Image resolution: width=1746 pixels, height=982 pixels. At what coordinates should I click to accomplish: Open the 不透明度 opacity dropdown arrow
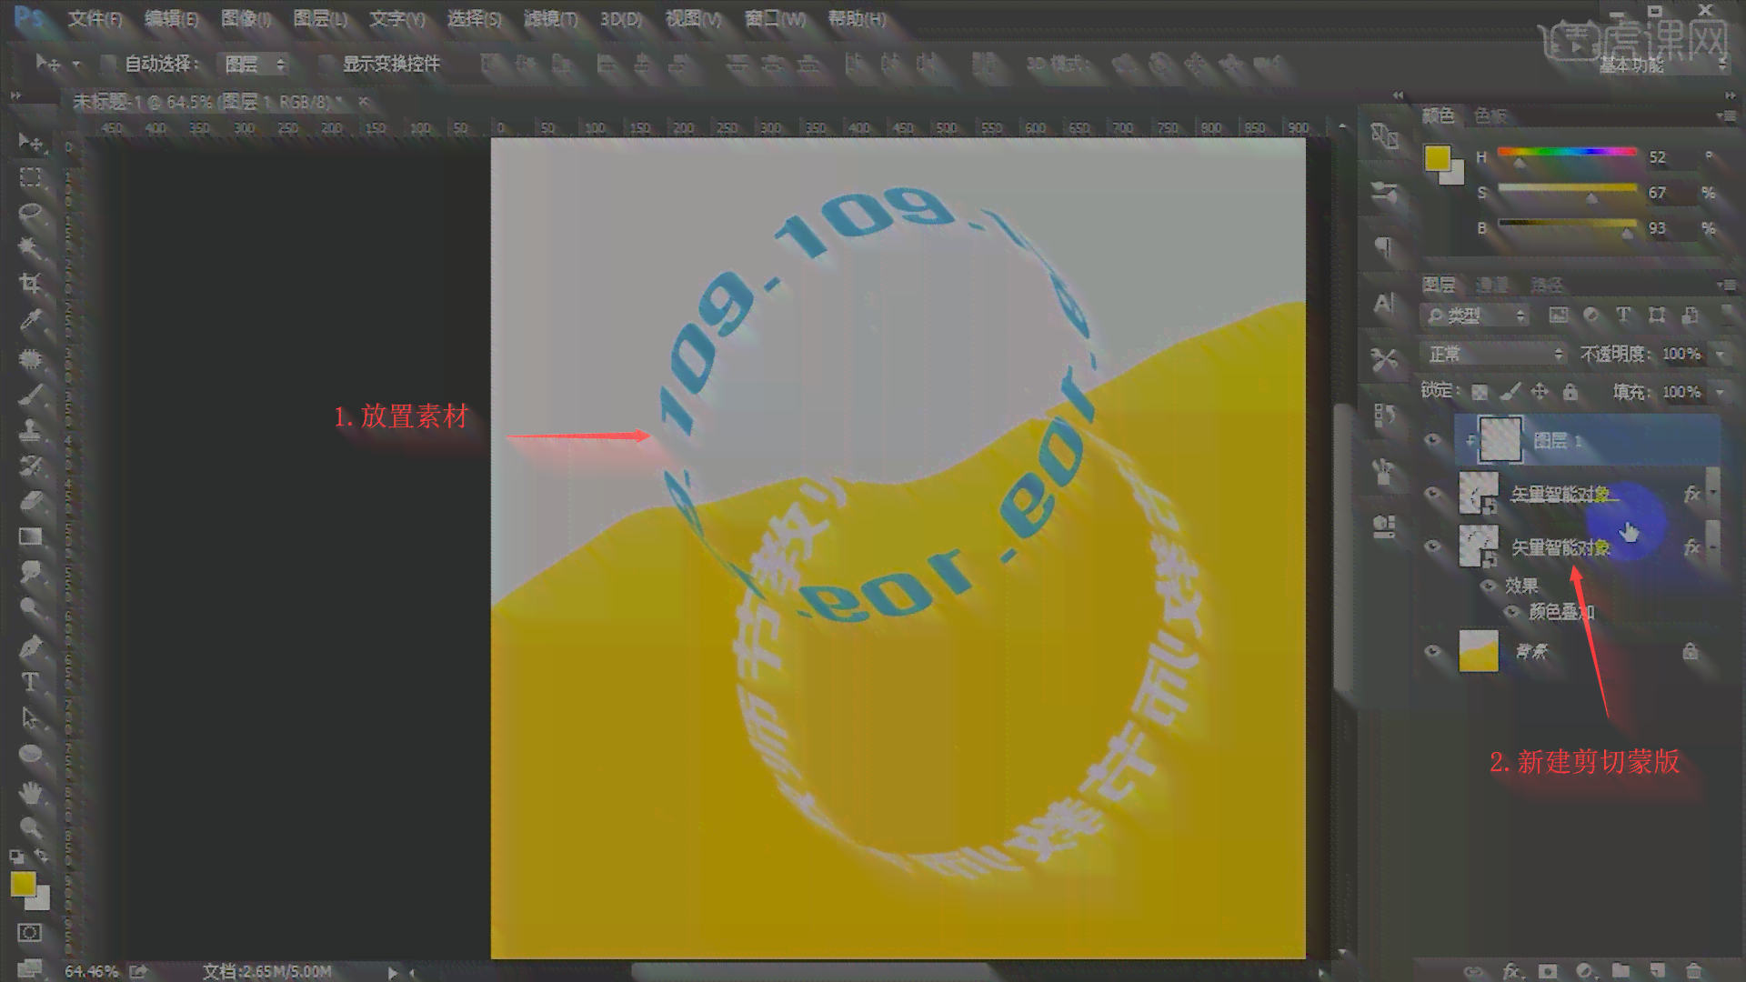[x=1720, y=354]
